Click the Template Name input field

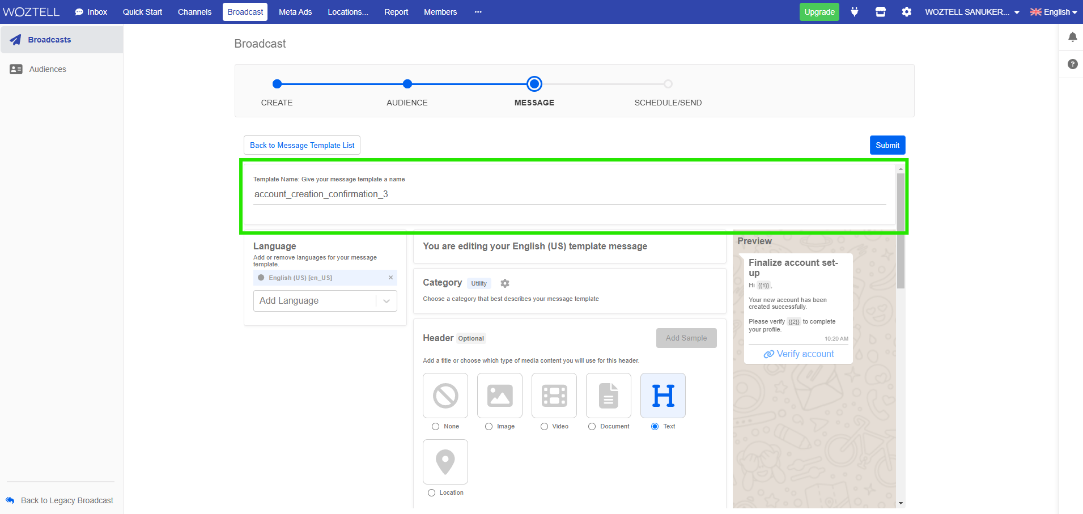[x=569, y=194]
